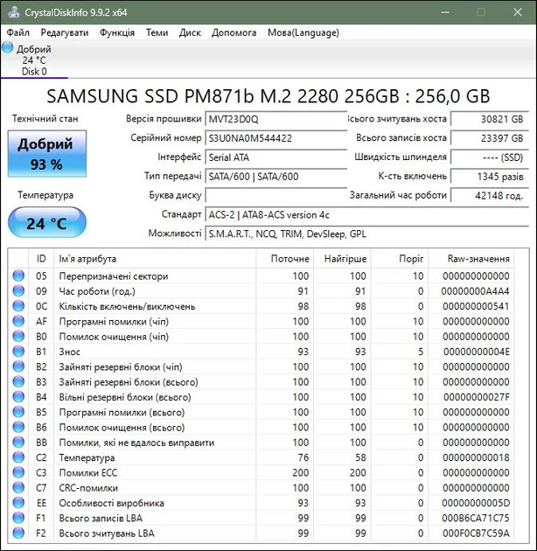
Task: Click status orb for attribute EE
Action: [18, 503]
